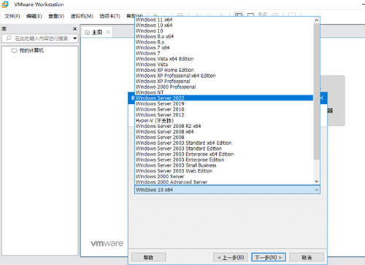Viewport: 365px width, 265px height.
Task: Choose Windows 10 x64 in the open list
Action: (224, 25)
